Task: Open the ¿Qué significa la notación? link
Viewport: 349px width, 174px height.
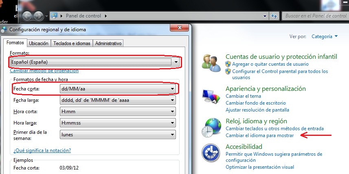Action: [x=42, y=150]
